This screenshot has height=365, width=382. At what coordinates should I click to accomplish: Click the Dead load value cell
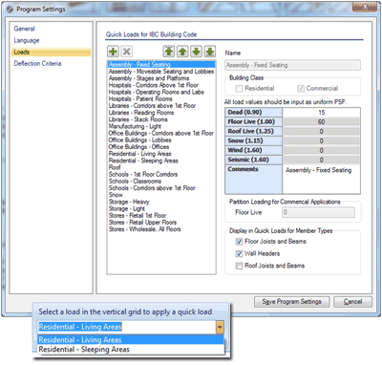(x=321, y=113)
